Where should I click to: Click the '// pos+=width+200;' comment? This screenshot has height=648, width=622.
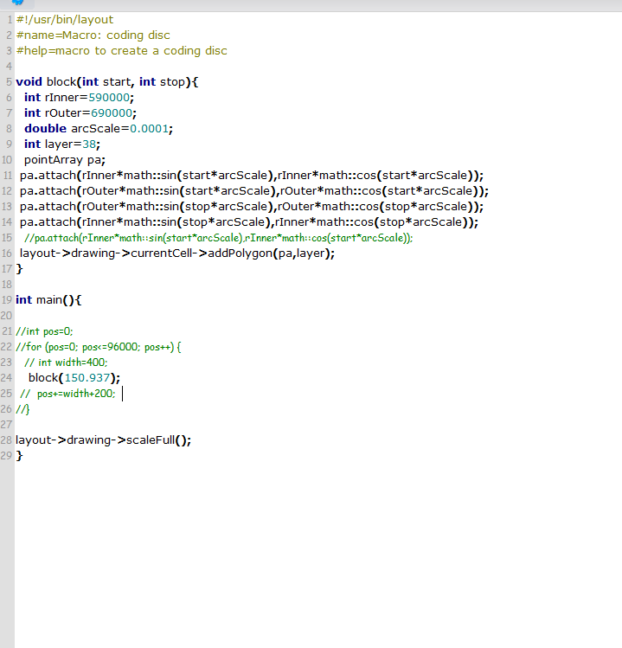pyautogui.click(x=67, y=394)
